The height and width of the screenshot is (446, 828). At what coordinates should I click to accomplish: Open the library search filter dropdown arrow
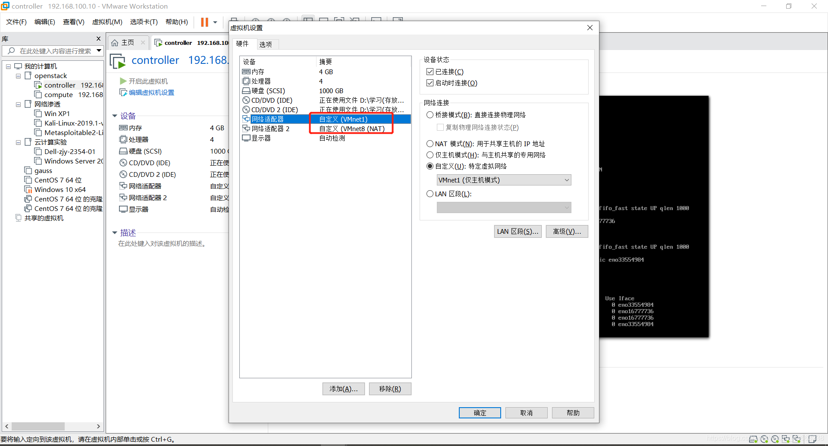click(99, 51)
